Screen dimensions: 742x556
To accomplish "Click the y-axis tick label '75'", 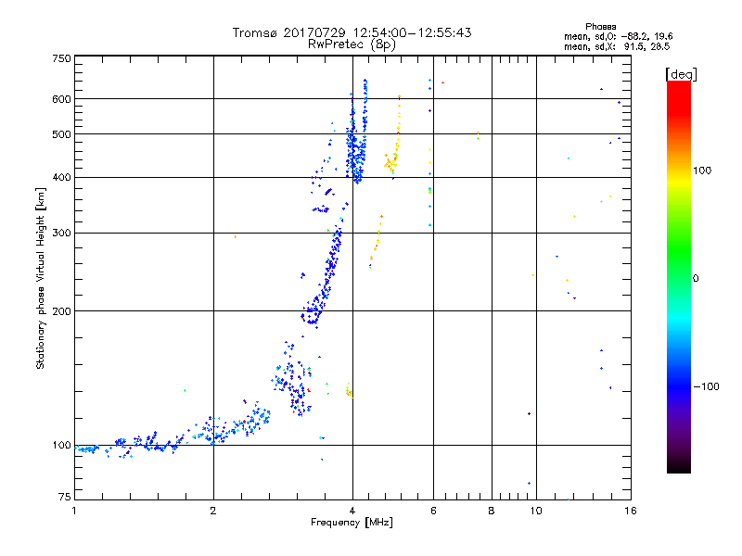I will (x=65, y=497).
